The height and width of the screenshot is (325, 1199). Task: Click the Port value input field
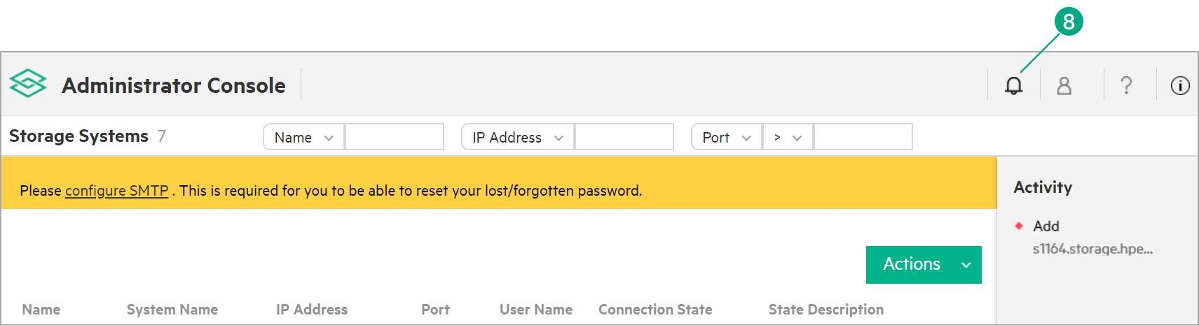point(863,137)
